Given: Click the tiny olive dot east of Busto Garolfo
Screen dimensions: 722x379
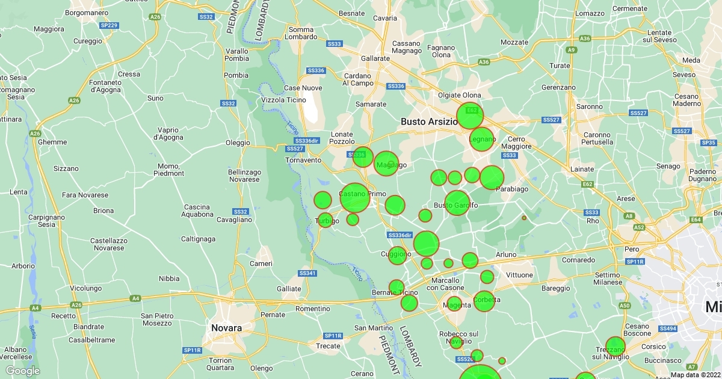Looking at the screenshot, I should [524, 218].
